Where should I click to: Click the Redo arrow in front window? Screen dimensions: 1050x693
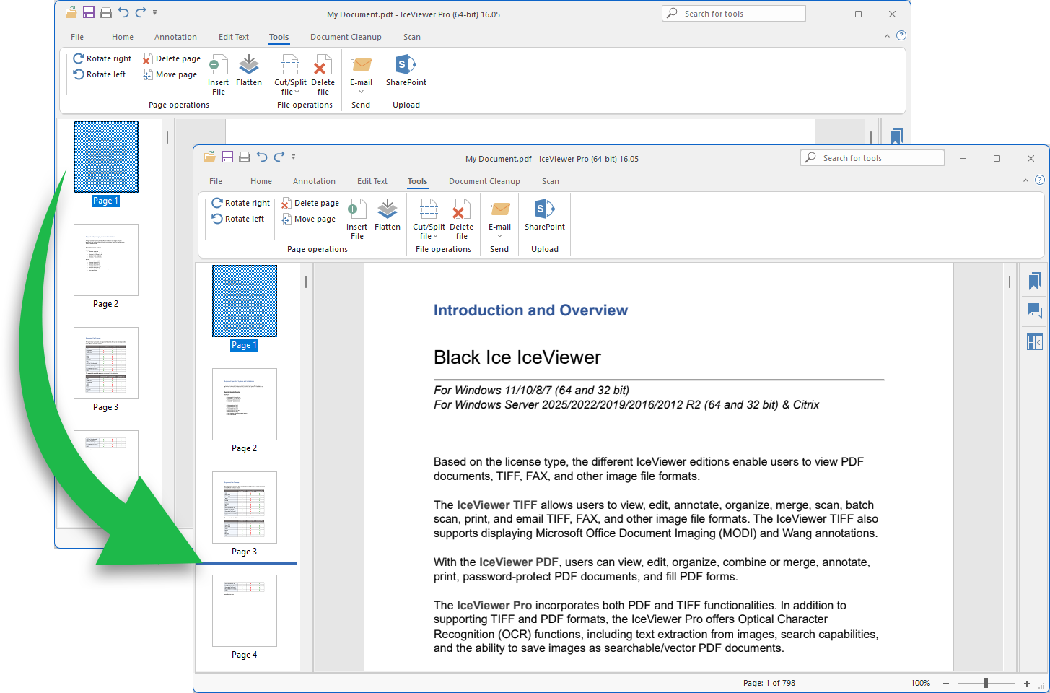279,157
